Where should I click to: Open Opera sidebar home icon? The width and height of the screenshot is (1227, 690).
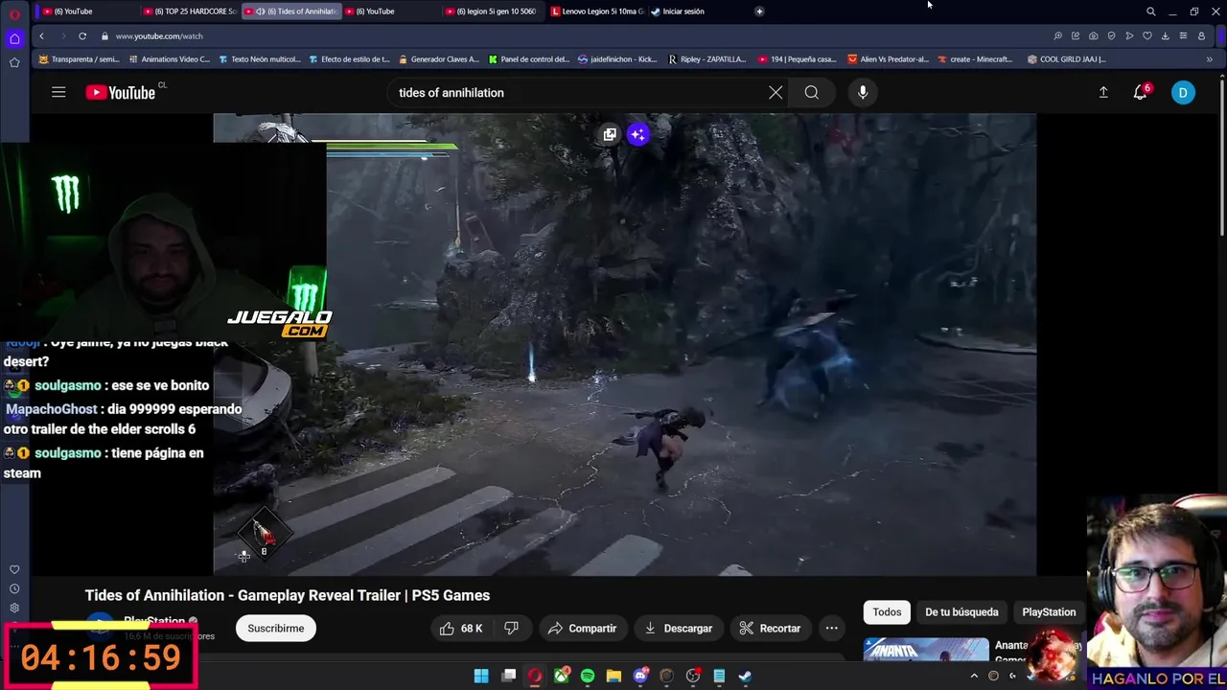[x=14, y=39]
